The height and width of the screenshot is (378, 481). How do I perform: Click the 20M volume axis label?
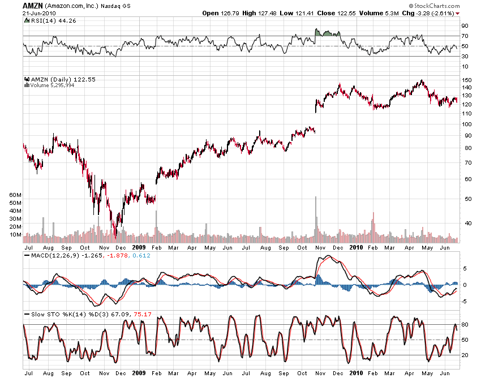pyautogui.click(x=15, y=227)
